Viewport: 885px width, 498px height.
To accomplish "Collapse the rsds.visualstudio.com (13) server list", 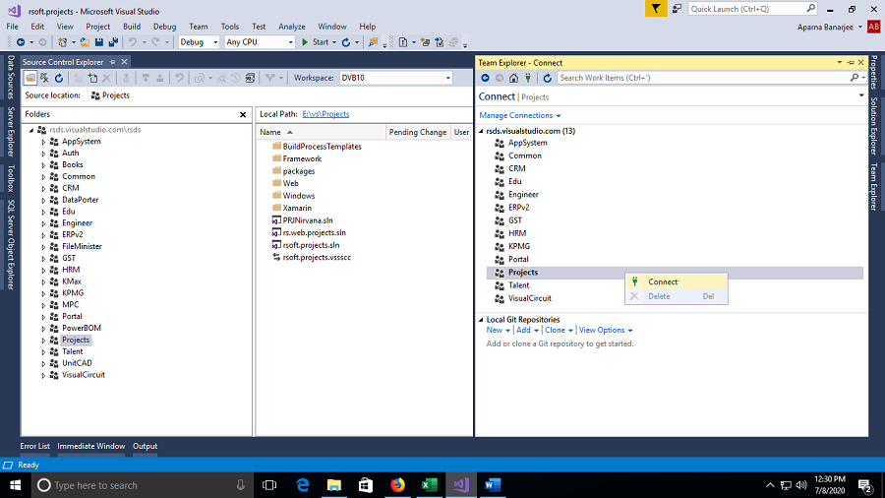I will click(x=482, y=131).
